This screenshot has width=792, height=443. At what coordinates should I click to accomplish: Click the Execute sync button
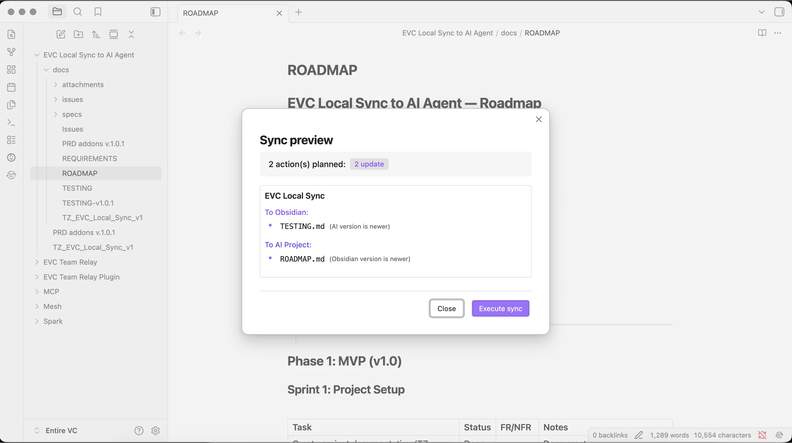500,309
